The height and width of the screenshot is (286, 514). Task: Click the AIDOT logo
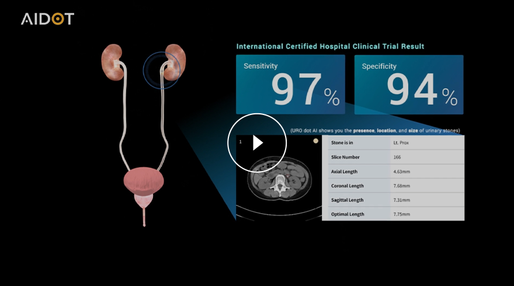47,19
